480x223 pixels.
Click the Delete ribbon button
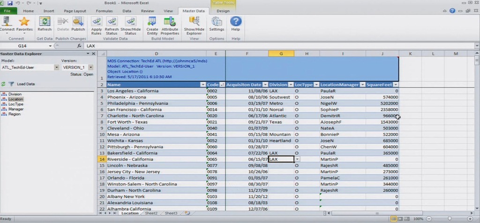(63, 24)
